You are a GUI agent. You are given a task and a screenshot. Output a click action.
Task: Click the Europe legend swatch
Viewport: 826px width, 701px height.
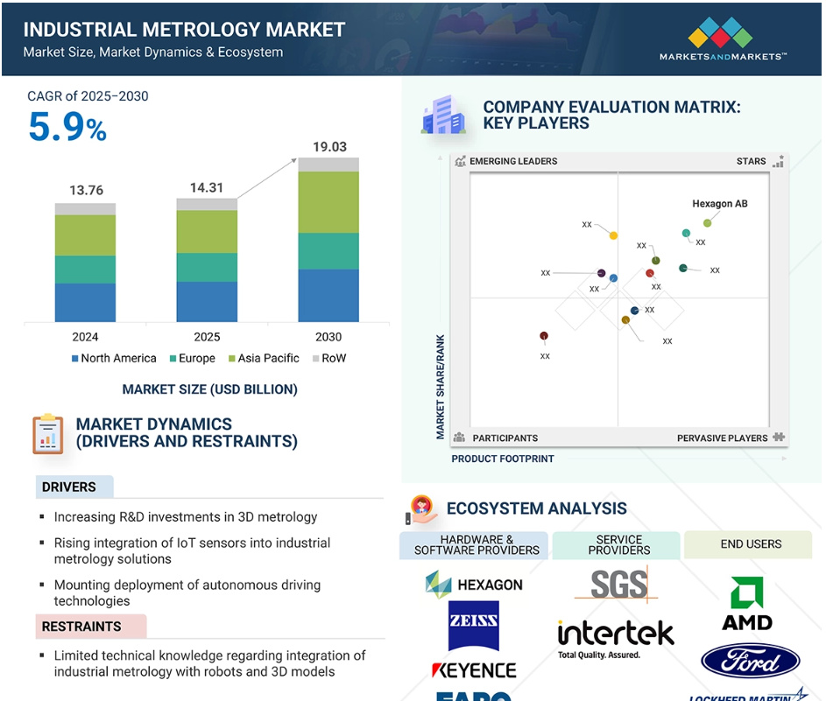coord(173,359)
